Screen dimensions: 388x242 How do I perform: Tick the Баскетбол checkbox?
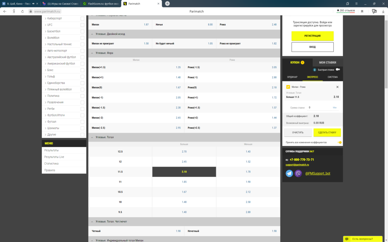click(82, 31)
